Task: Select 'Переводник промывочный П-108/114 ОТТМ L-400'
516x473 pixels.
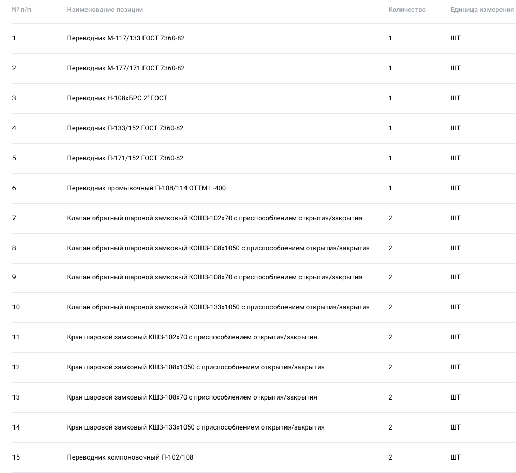Action: (x=147, y=188)
